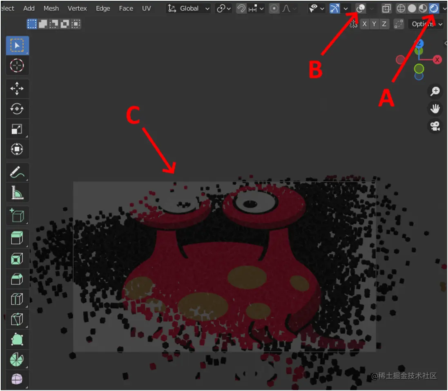448x391 pixels.
Task: Toggle proportional editing on
Action: click(274, 8)
